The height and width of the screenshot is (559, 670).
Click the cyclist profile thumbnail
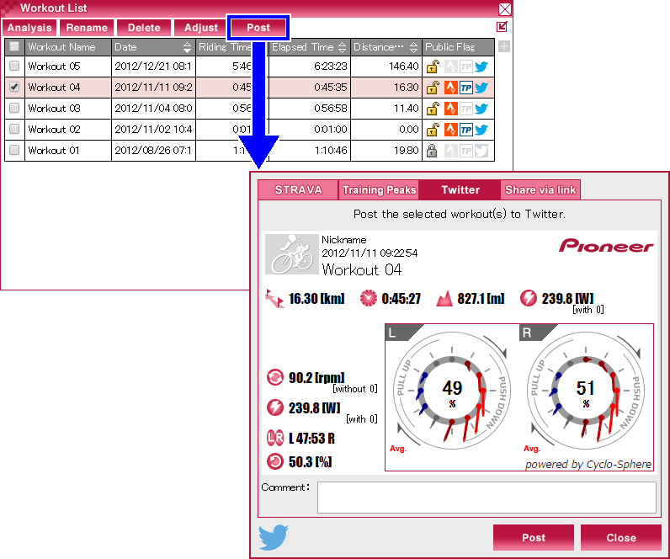click(292, 254)
